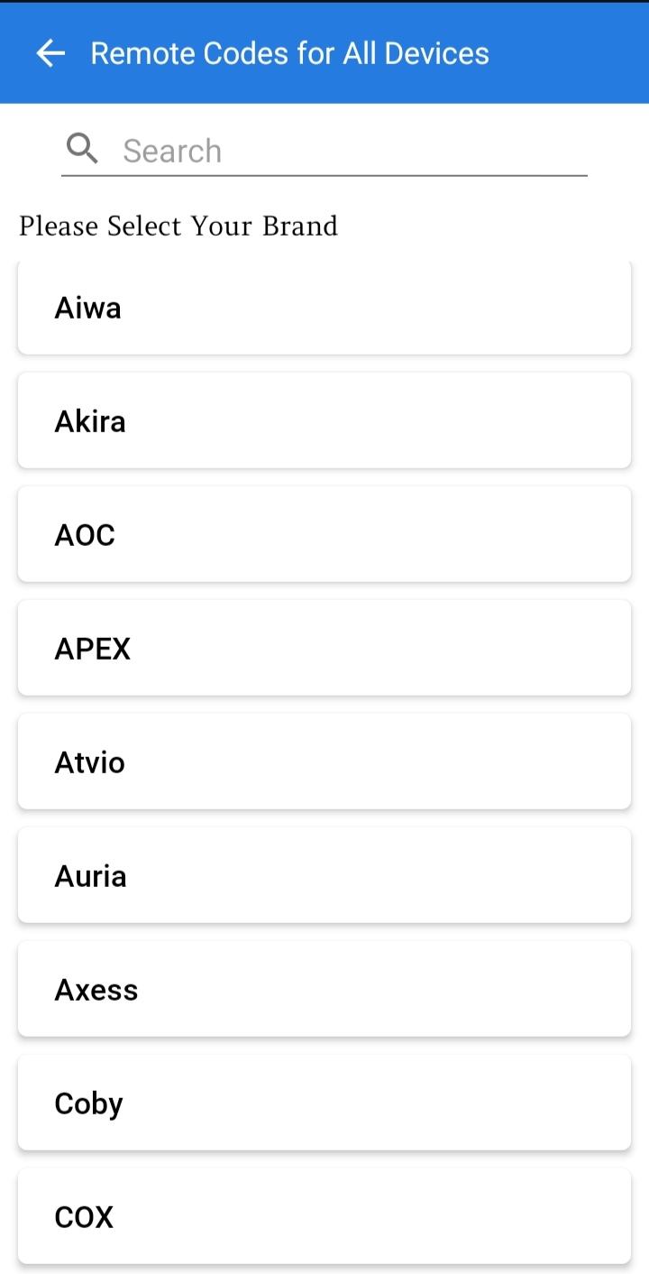Open the Coby brand entry
The width and height of the screenshot is (649, 1274).
coord(324,1103)
